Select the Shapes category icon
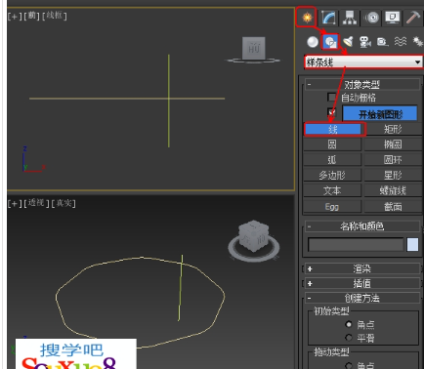This screenshot has width=424, height=369. [x=330, y=42]
